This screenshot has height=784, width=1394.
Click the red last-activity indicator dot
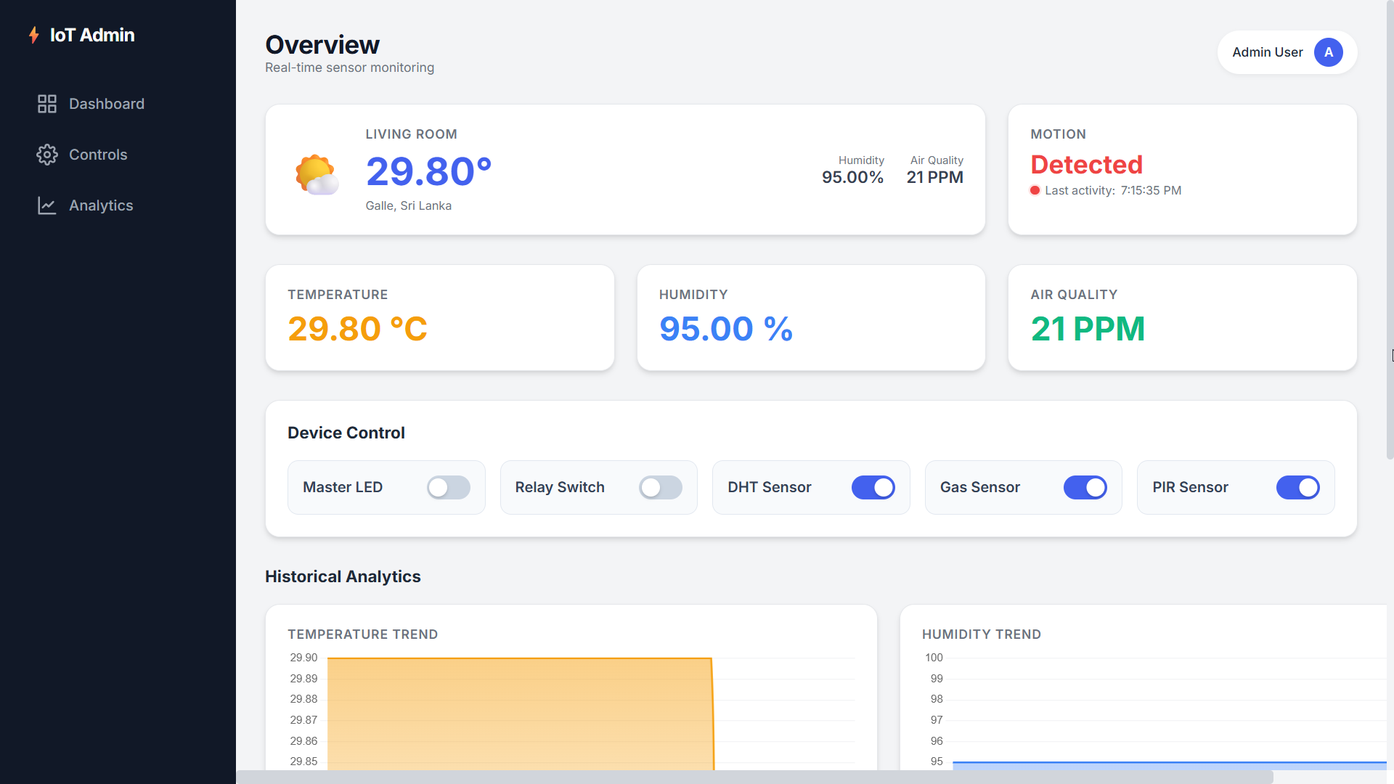click(1035, 190)
